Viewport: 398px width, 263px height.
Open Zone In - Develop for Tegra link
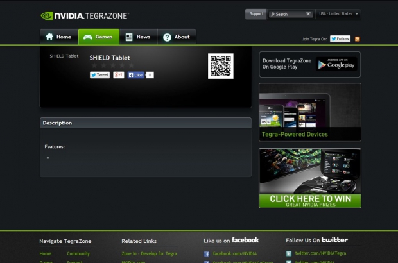(149, 253)
